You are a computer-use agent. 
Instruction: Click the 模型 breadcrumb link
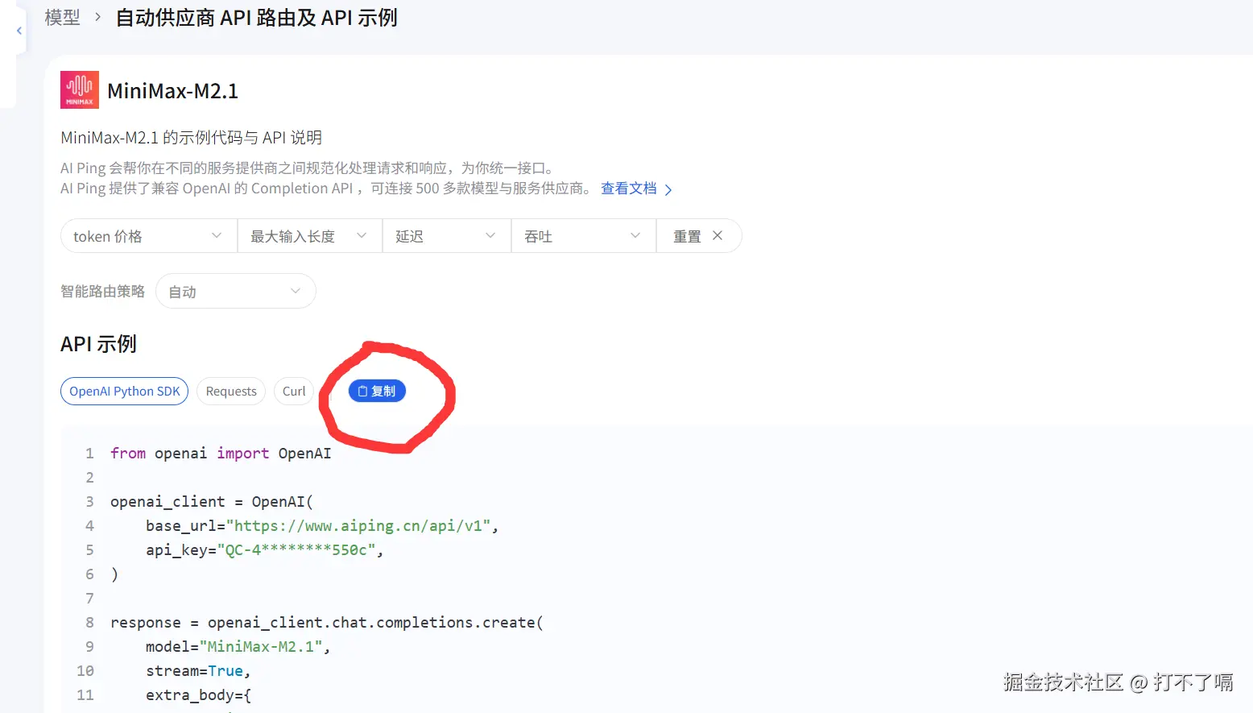point(63,18)
